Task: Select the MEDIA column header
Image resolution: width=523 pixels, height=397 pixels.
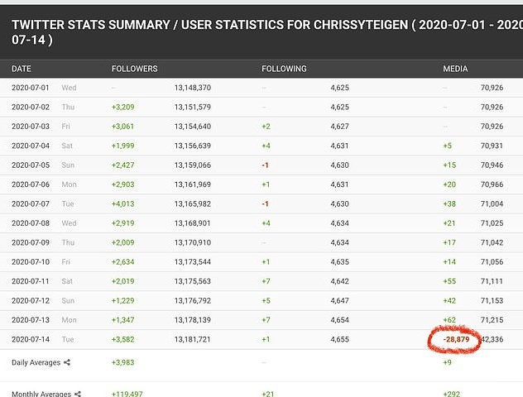Action: point(454,69)
